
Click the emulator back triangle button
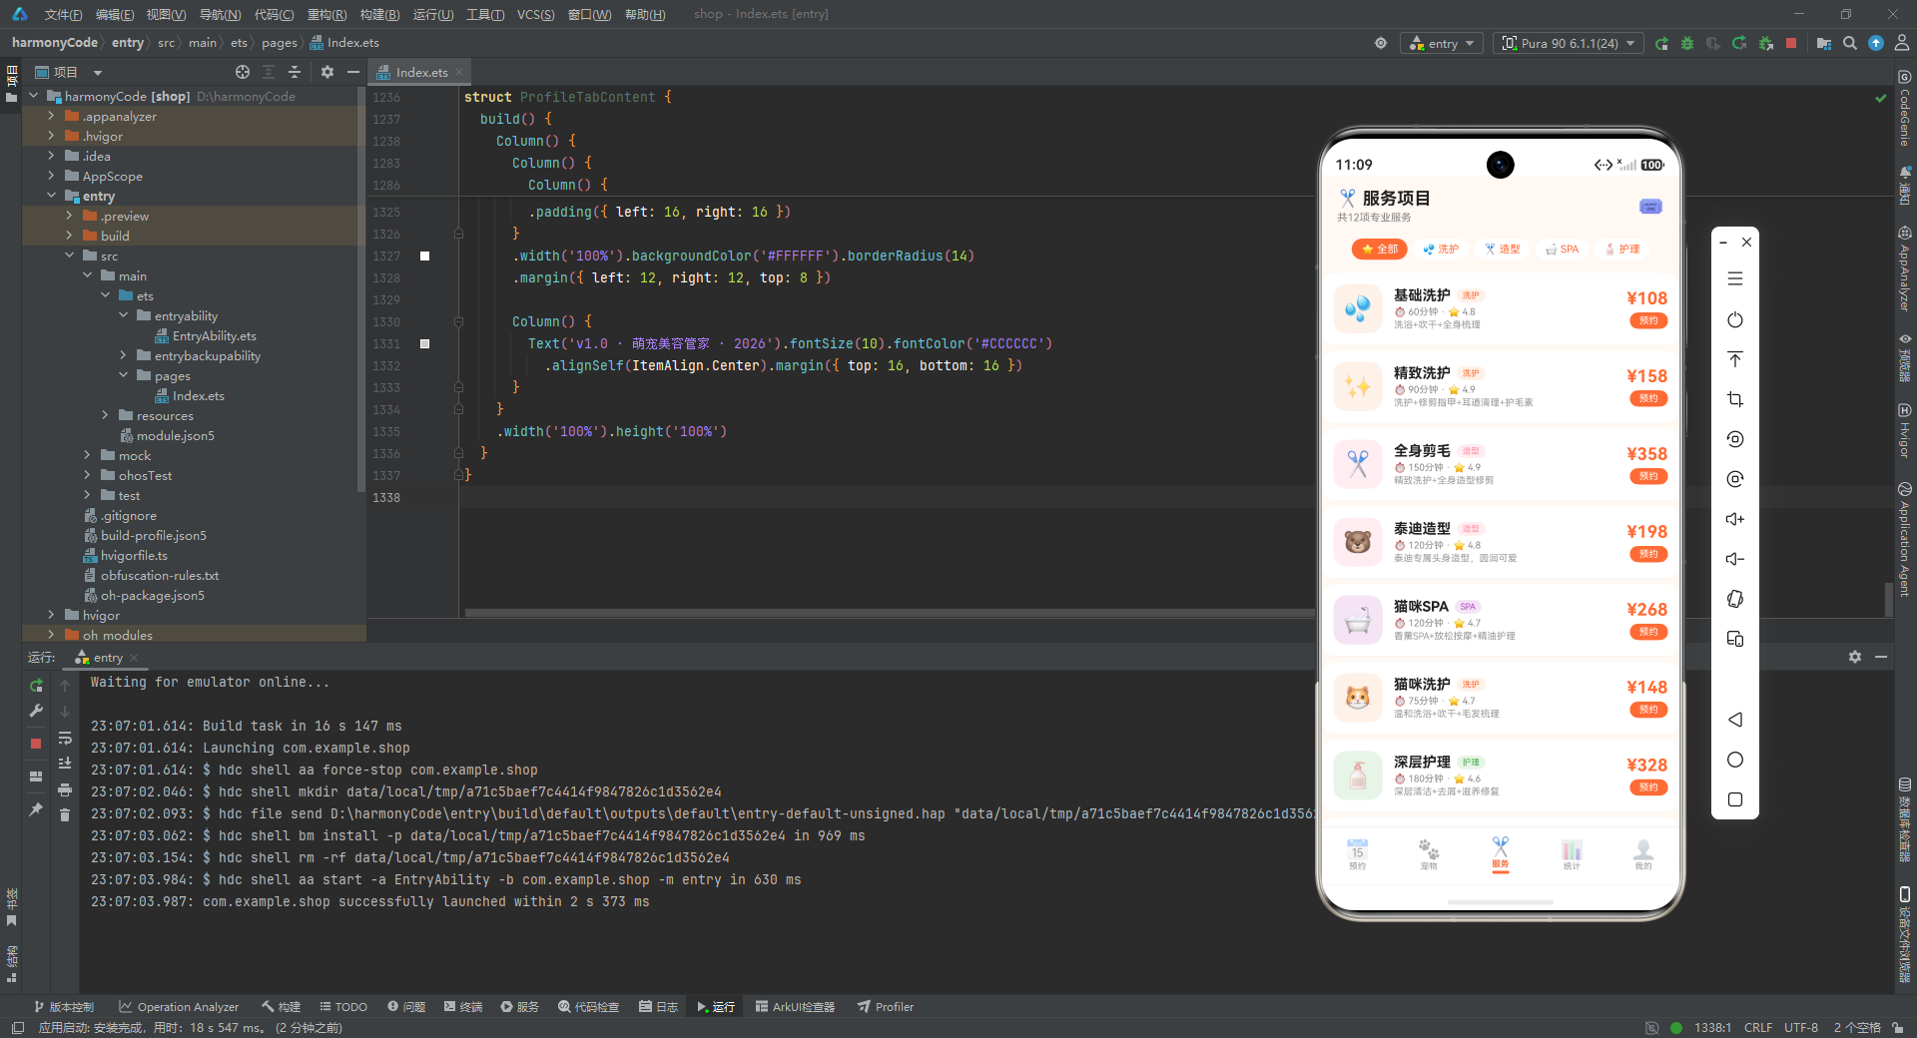click(1735, 720)
